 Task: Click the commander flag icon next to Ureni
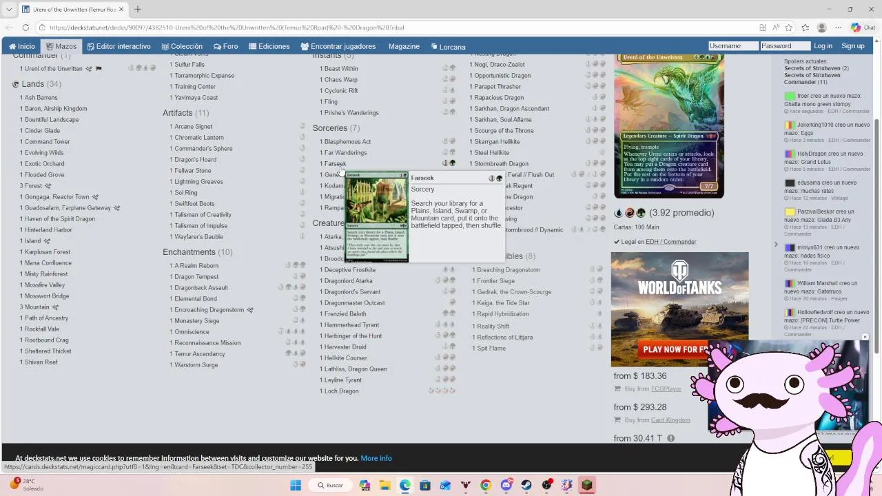(x=98, y=69)
